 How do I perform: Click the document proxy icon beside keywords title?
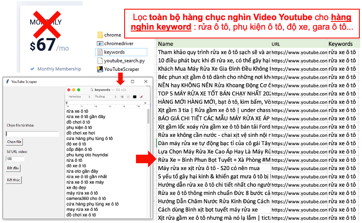click(92, 90)
